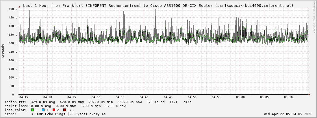Click the Wed Apr 22 timestamp text
Viewport: 317px width, 118px height.
click(x=288, y=114)
